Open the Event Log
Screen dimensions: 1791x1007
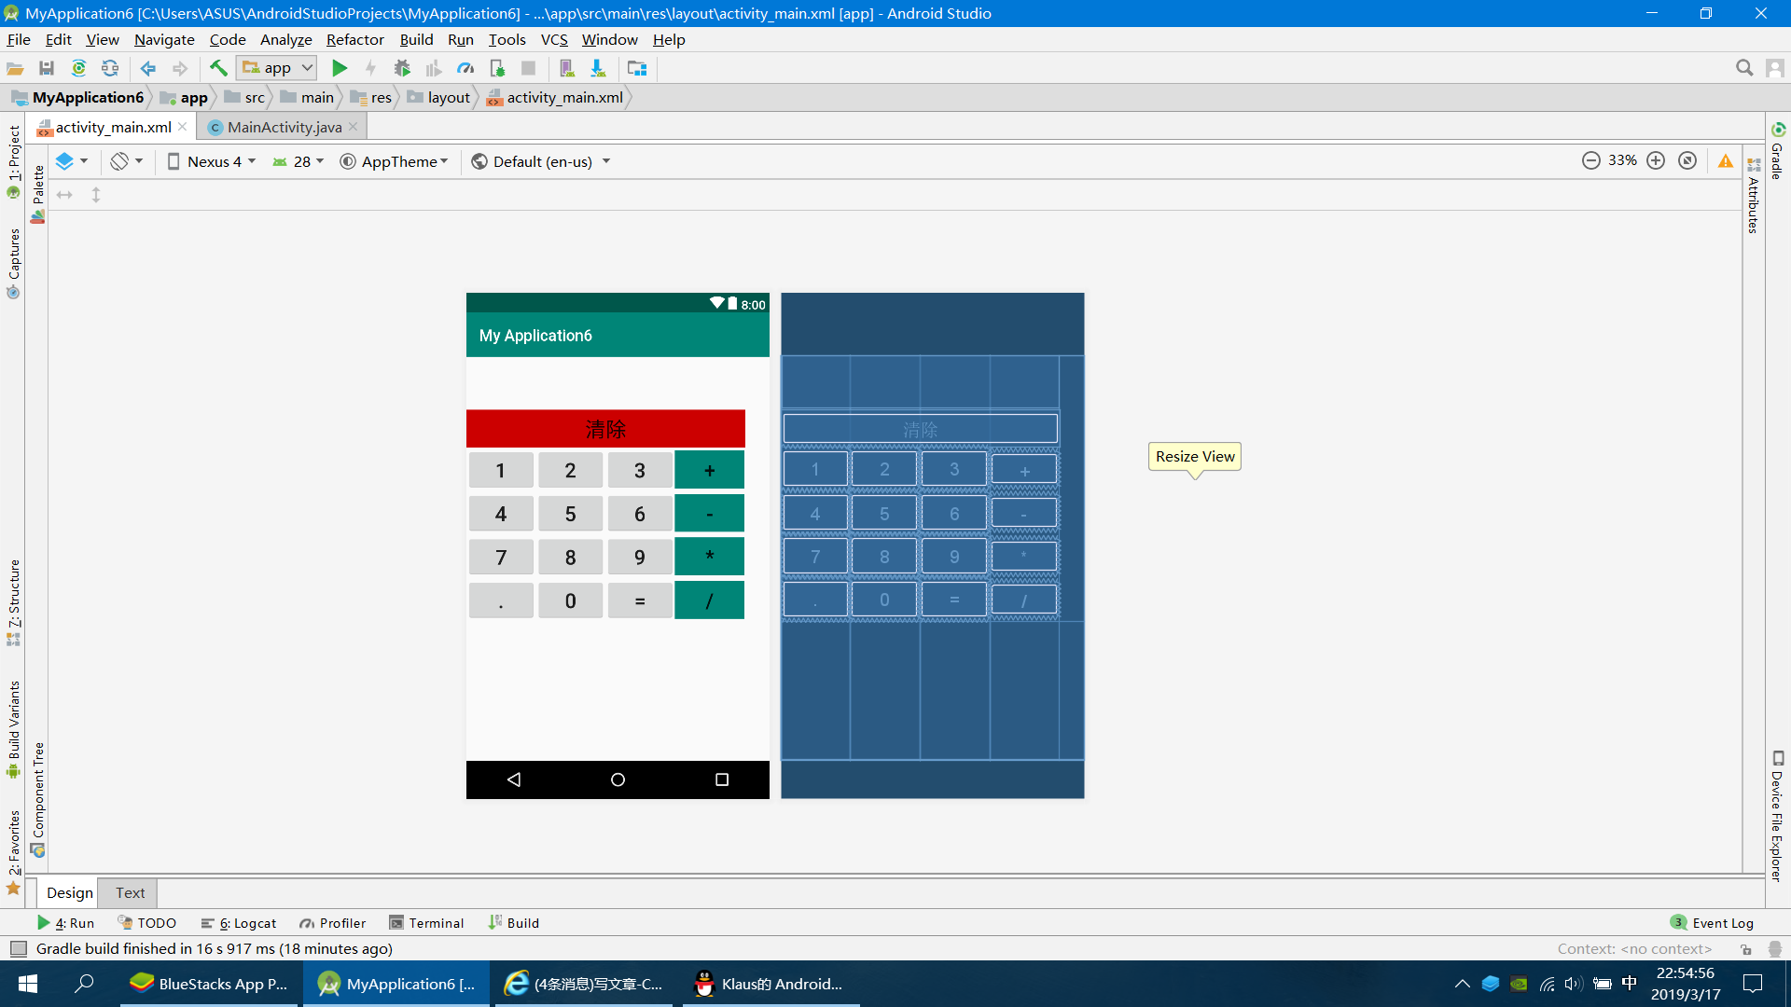(x=1721, y=922)
